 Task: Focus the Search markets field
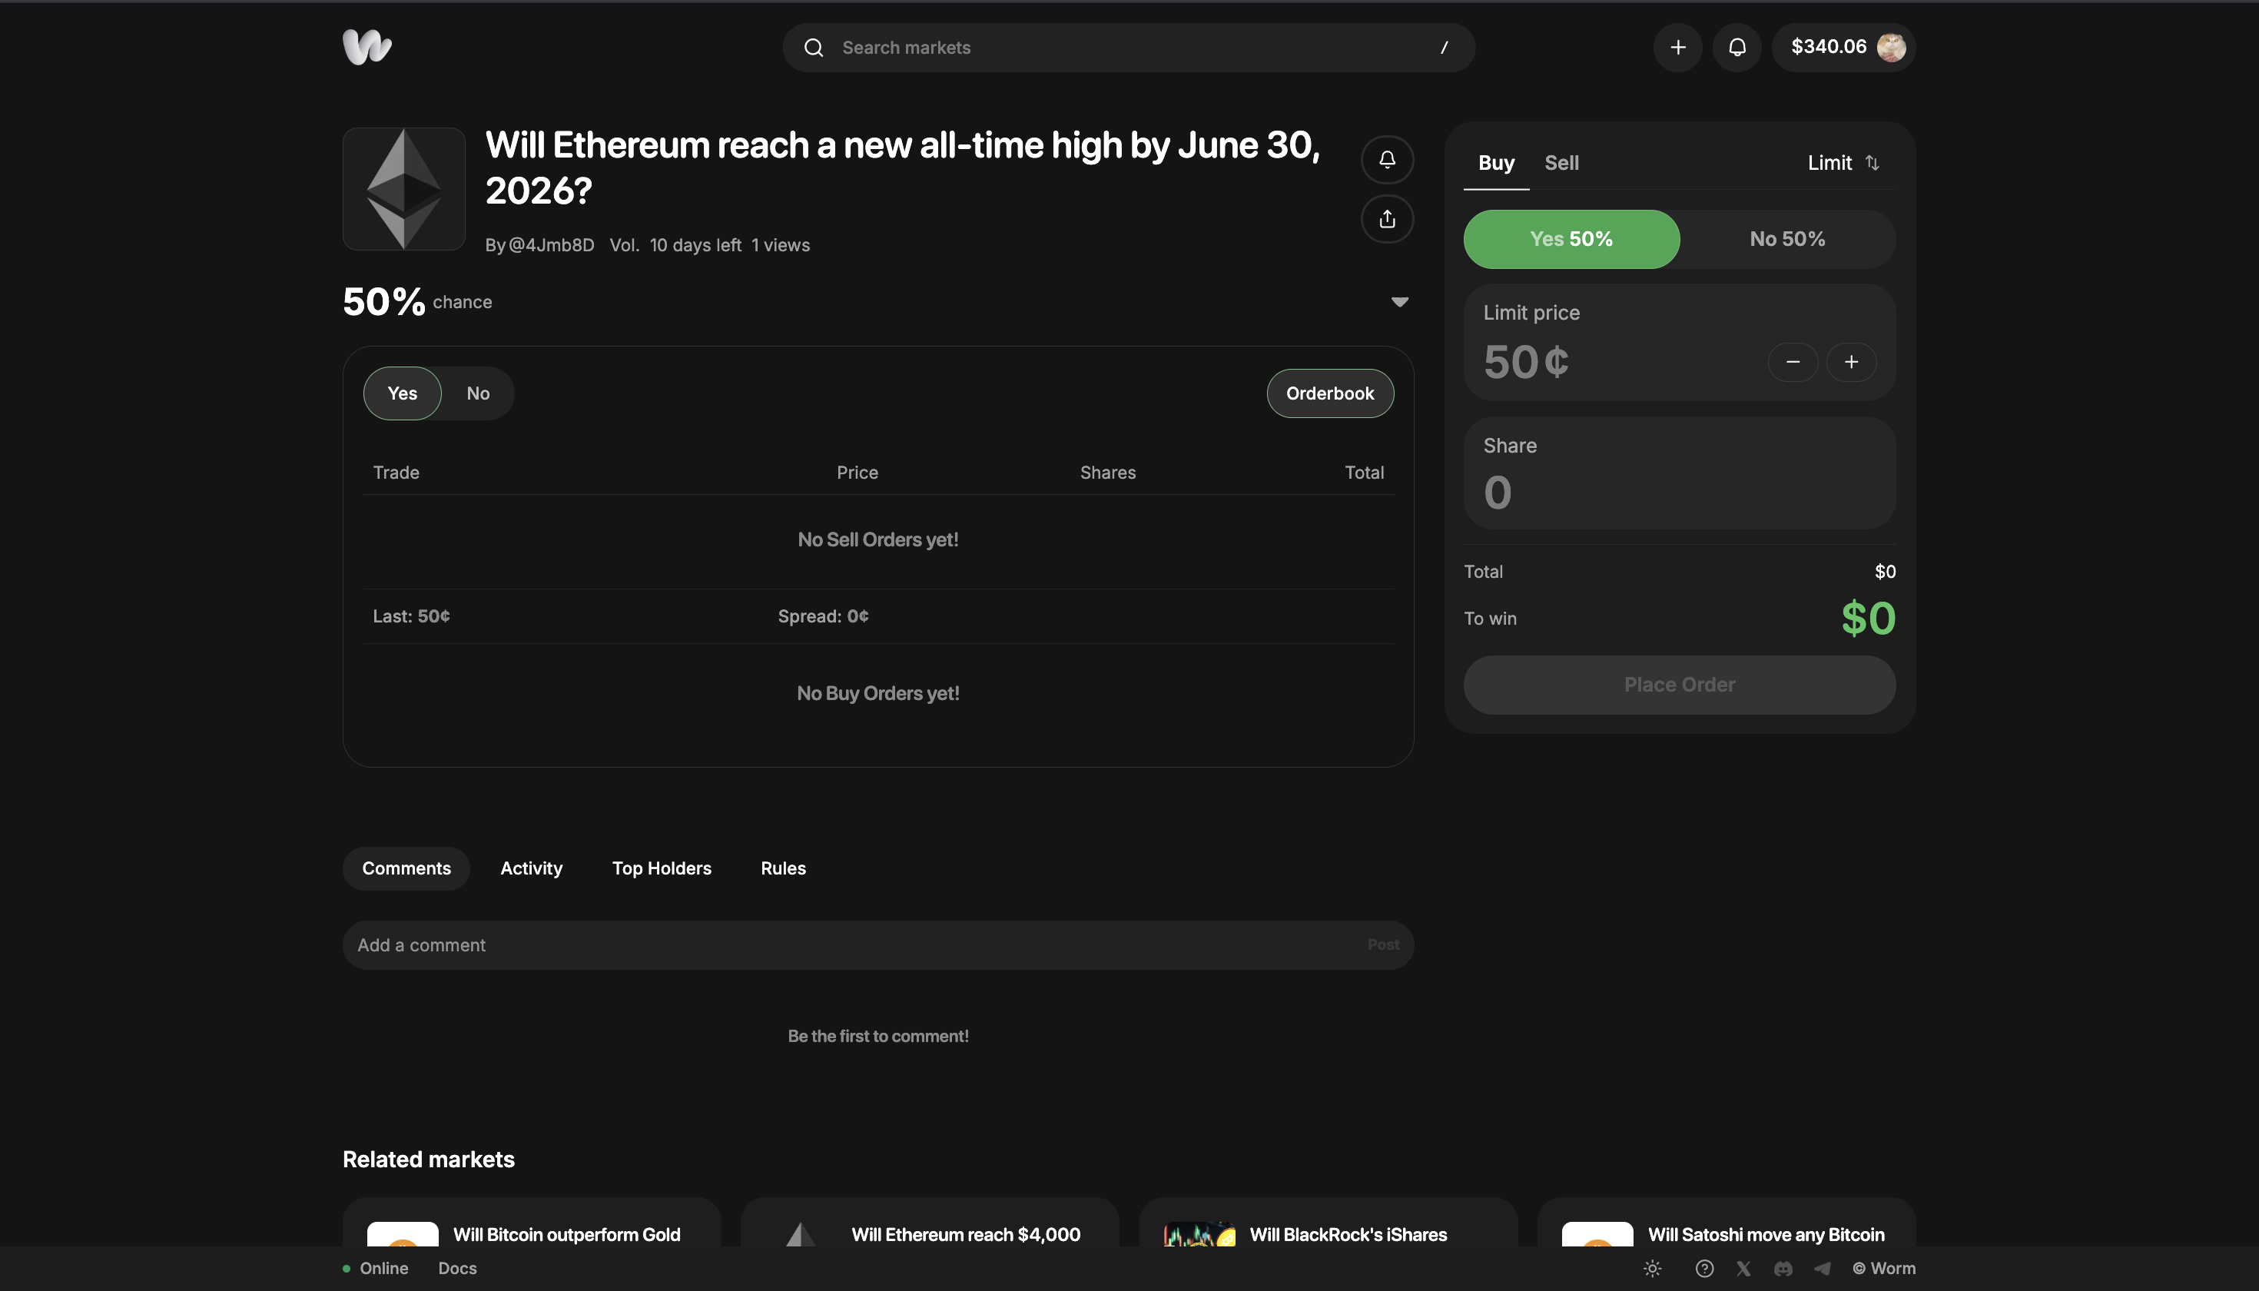click(x=1129, y=48)
